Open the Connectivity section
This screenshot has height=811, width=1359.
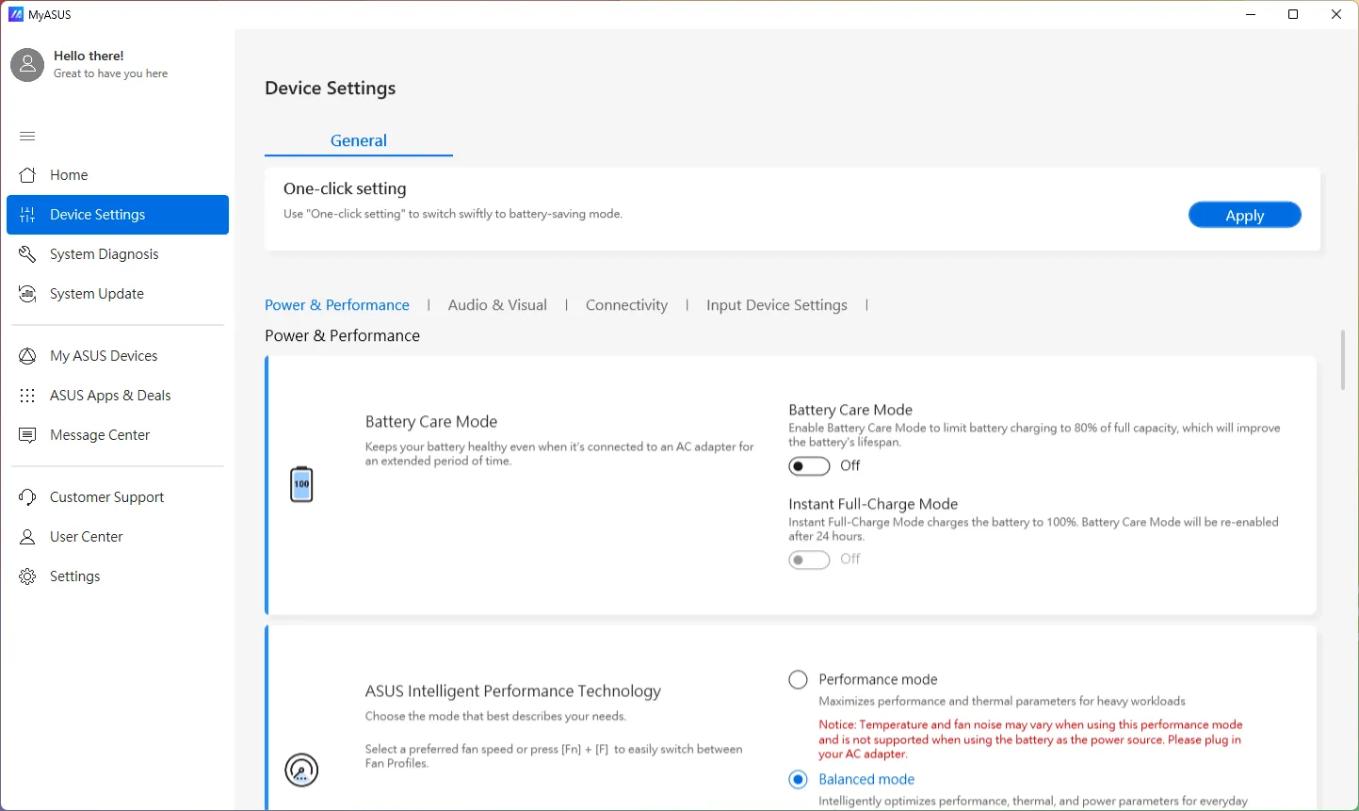click(626, 305)
